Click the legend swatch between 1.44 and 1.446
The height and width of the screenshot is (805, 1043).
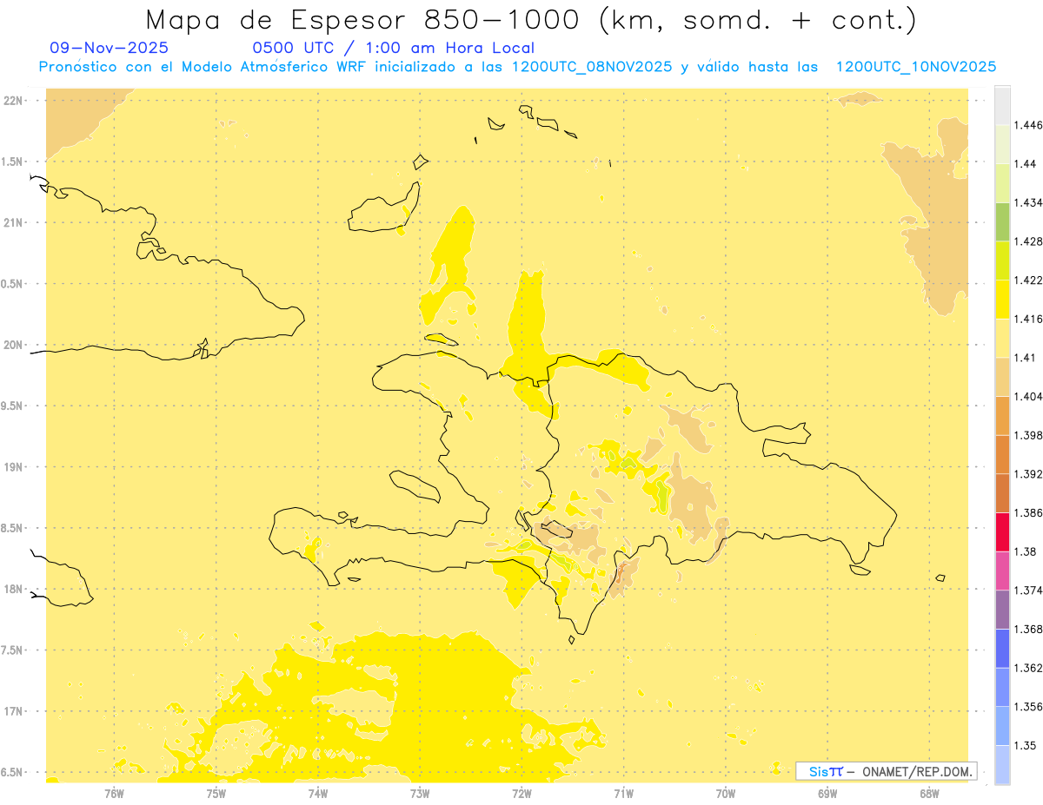[1002, 144]
